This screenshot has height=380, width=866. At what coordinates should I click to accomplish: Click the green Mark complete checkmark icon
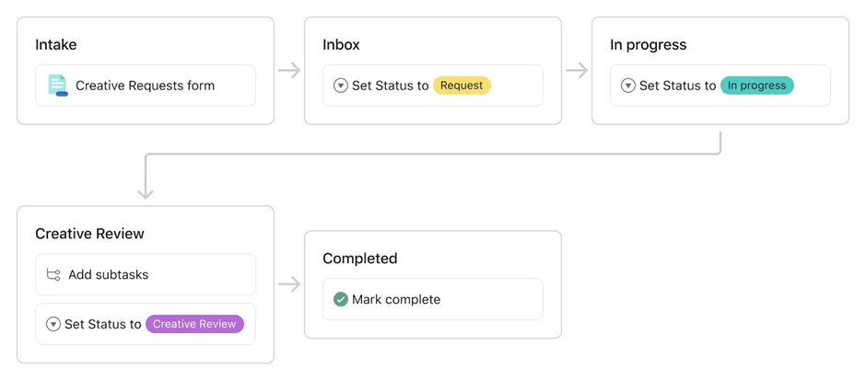point(341,299)
